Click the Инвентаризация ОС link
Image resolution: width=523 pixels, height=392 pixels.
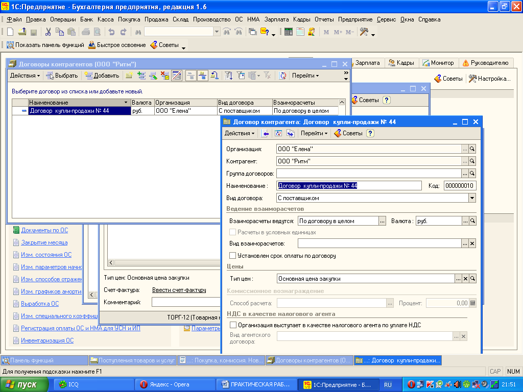[47, 340]
